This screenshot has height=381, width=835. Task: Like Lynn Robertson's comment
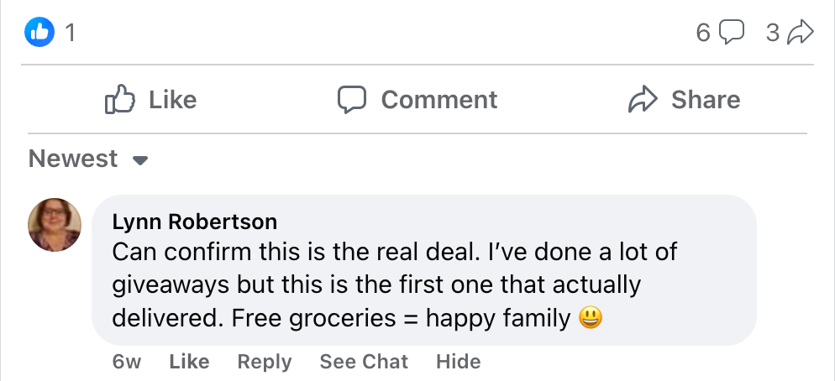point(189,362)
